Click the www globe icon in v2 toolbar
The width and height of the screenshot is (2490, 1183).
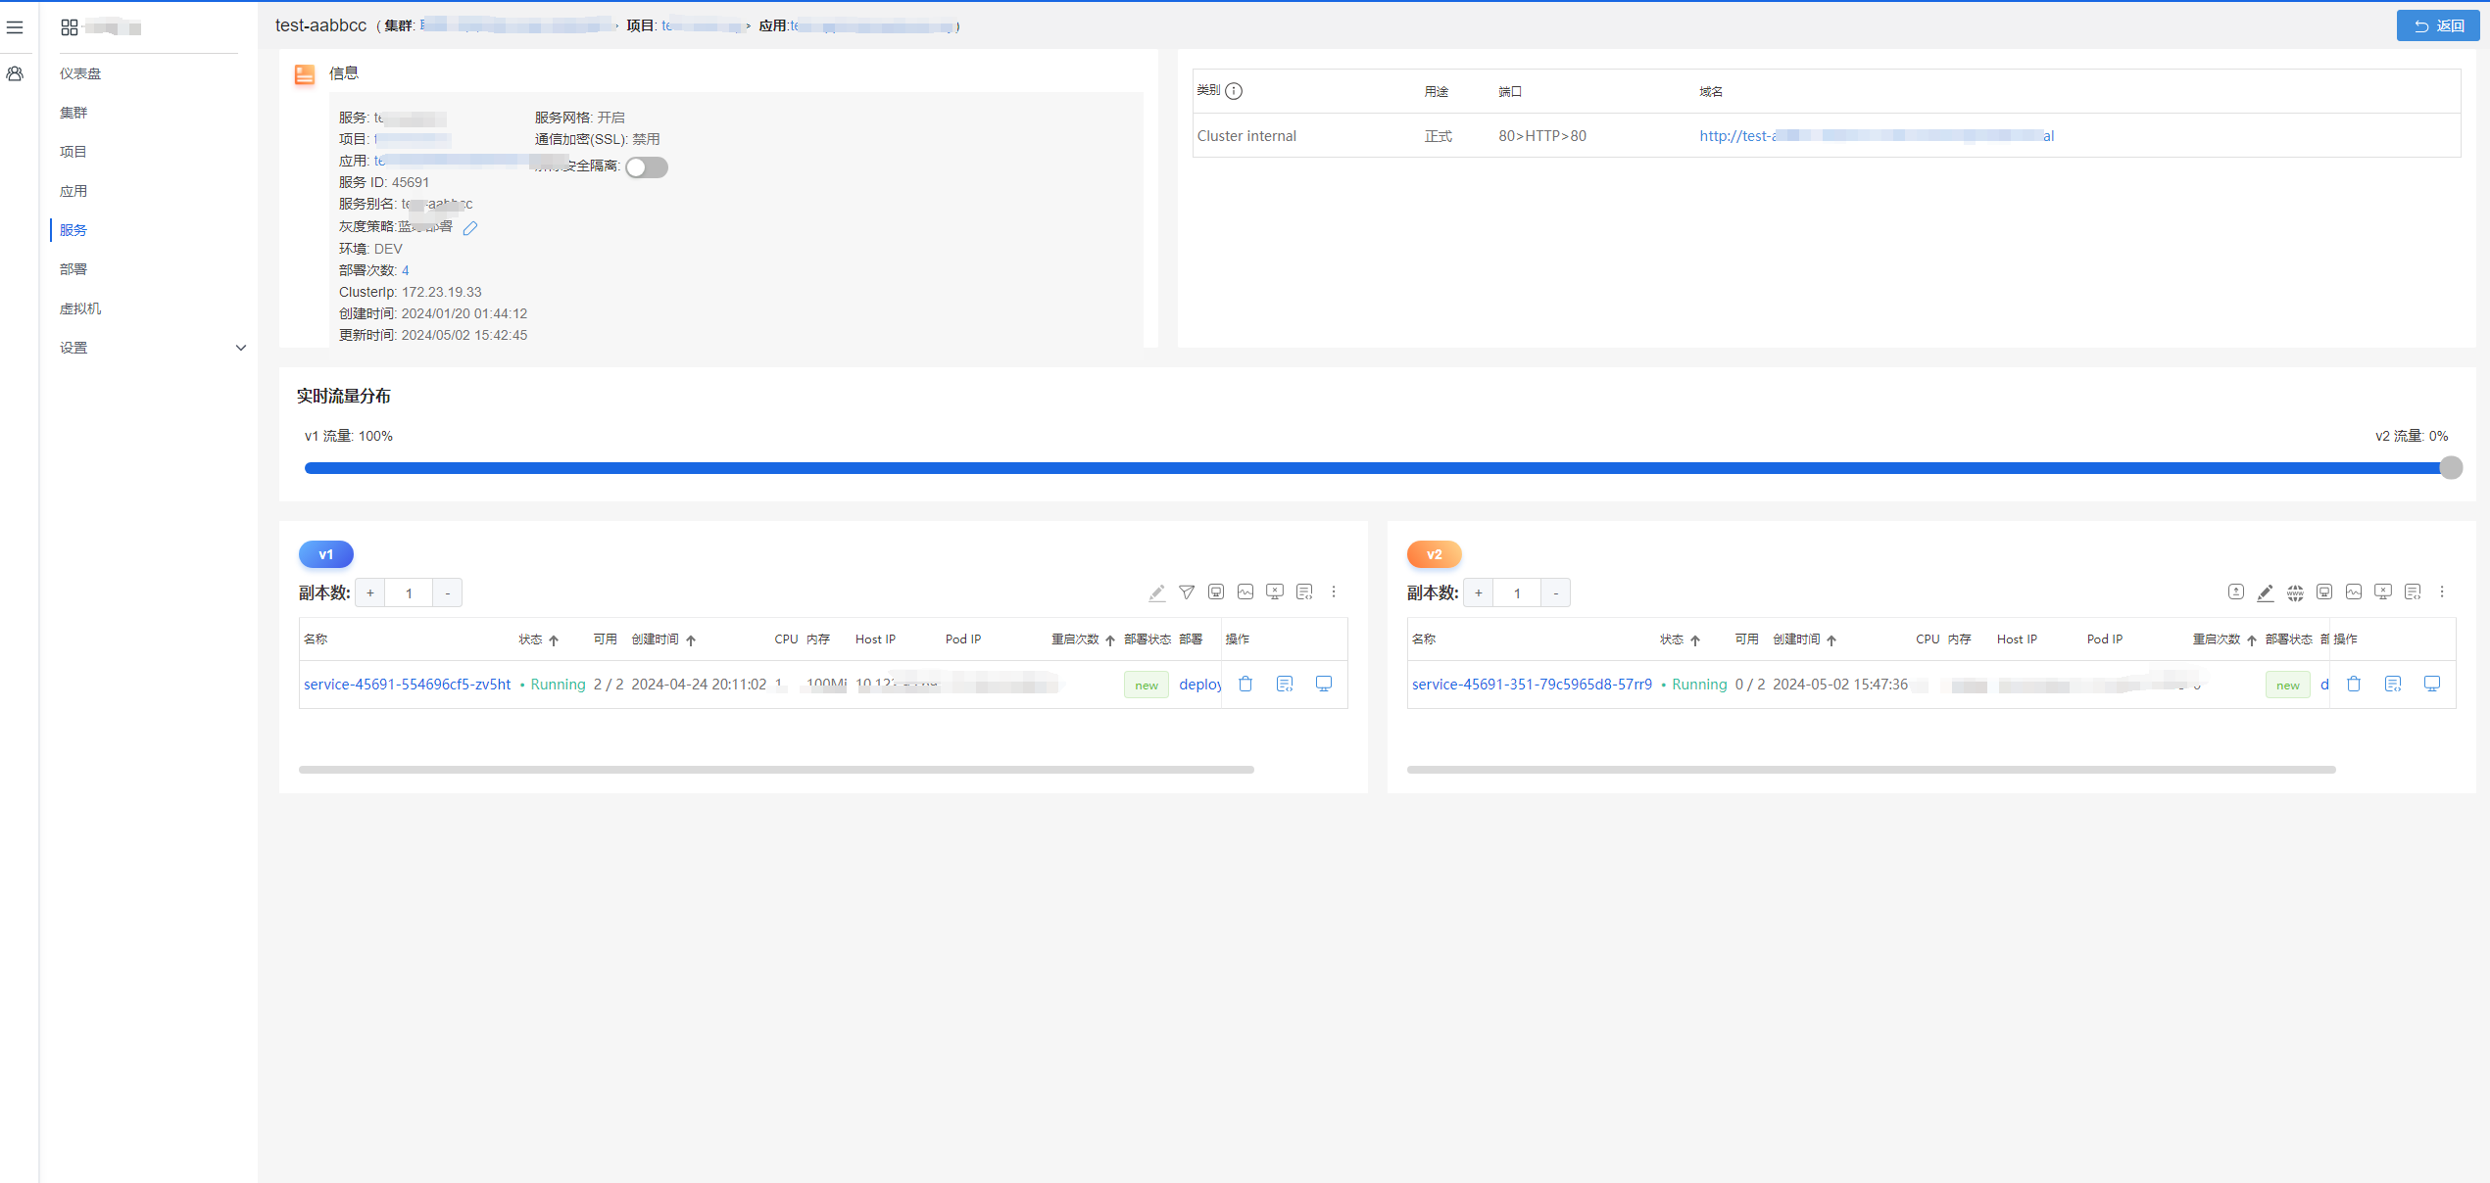pyautogui.click(x=2295, y=592)
